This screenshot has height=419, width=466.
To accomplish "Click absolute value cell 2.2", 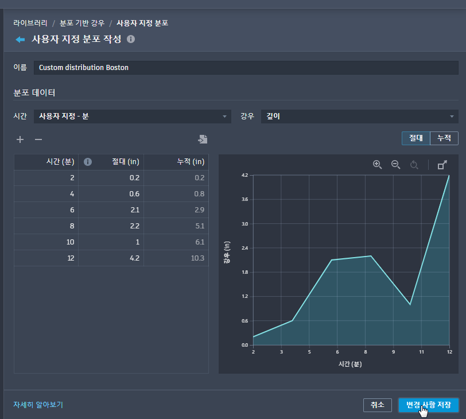I will coord(111,226).
